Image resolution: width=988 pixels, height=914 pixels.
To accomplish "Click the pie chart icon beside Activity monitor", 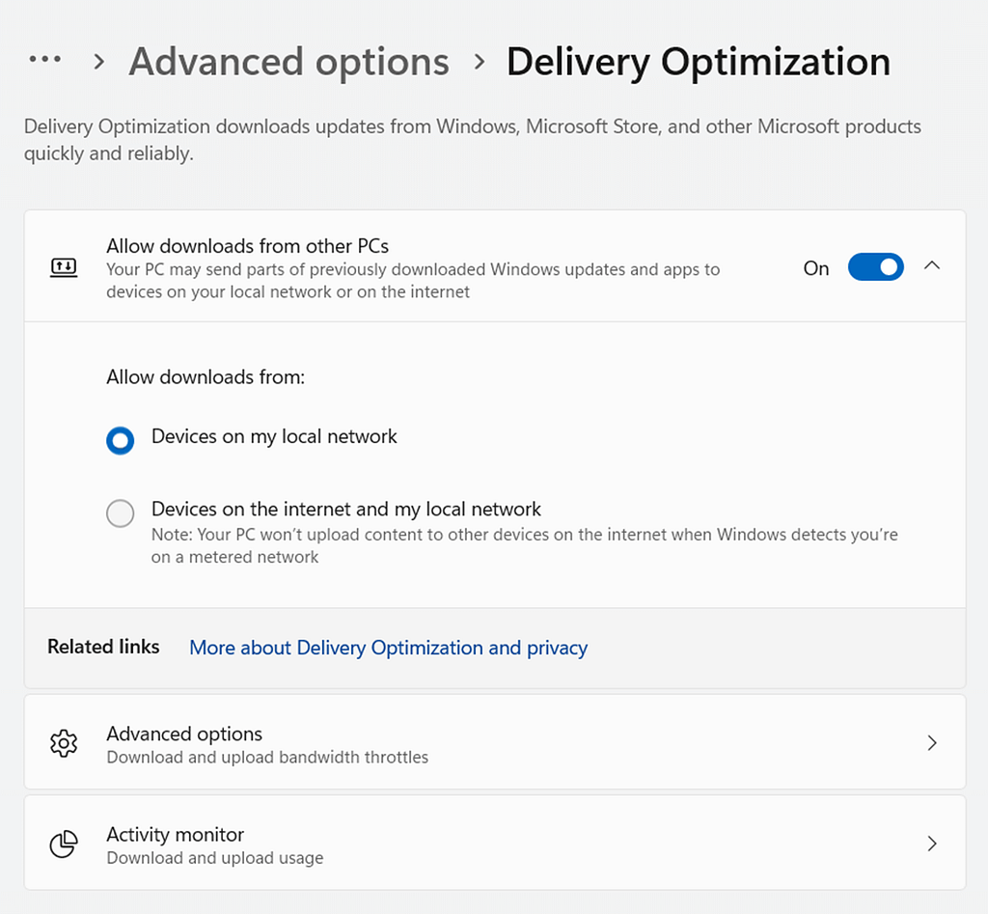I will click(63, 843).
